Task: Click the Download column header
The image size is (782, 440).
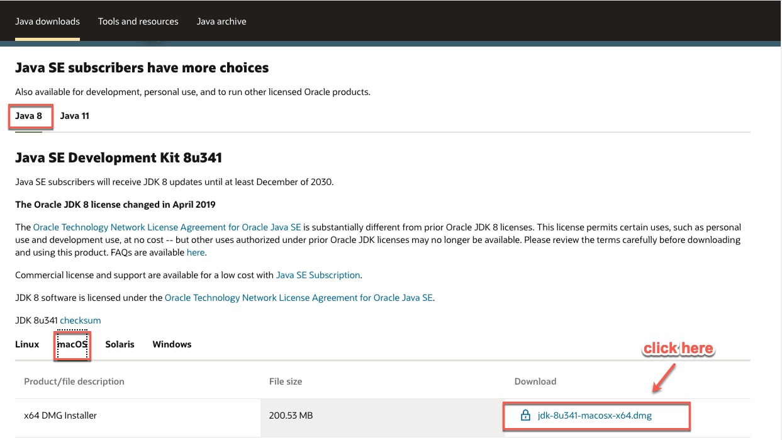Action: click(x=535, y=381)
